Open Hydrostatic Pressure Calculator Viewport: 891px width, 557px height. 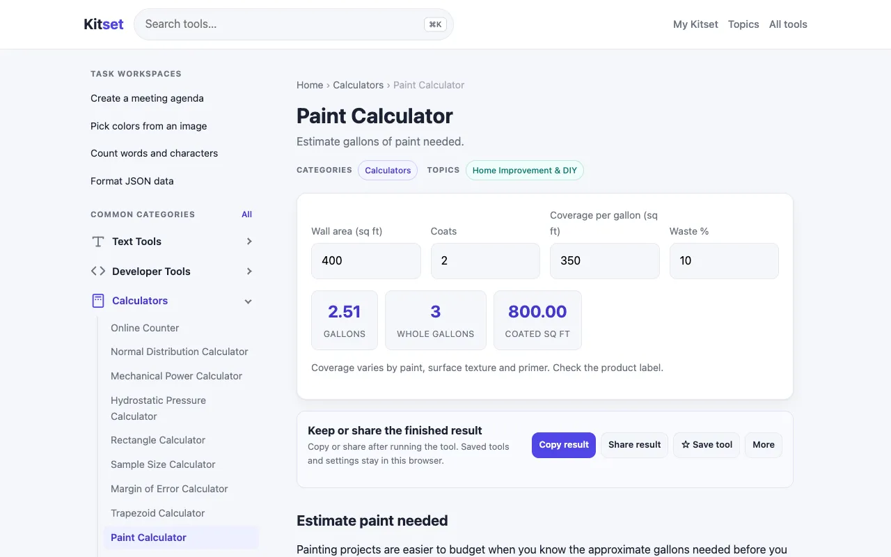(158, 408)
